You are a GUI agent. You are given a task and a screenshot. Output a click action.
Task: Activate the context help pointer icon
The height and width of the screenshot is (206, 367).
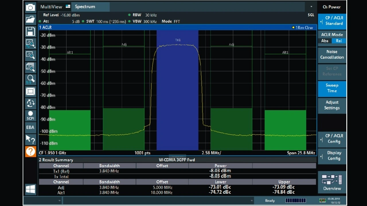click(30, 139)
